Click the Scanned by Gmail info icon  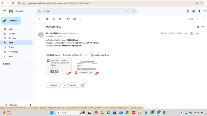(x=81, y=55)
